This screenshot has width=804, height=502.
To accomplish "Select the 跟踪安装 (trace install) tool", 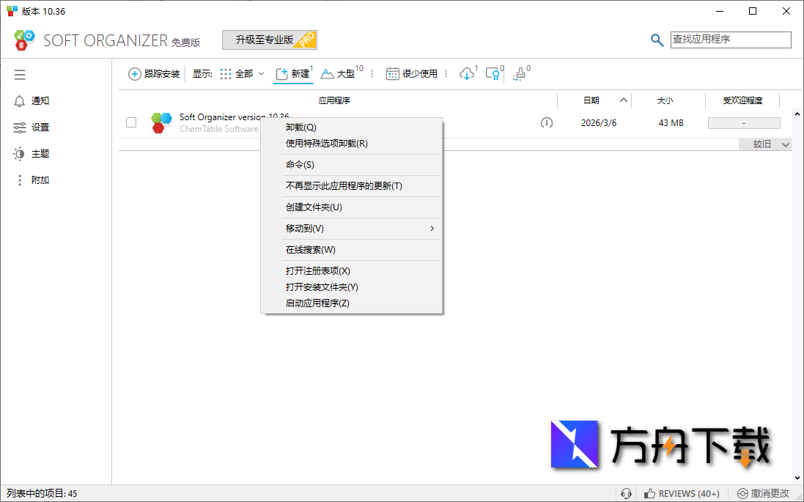I will (x=153, y=73).
